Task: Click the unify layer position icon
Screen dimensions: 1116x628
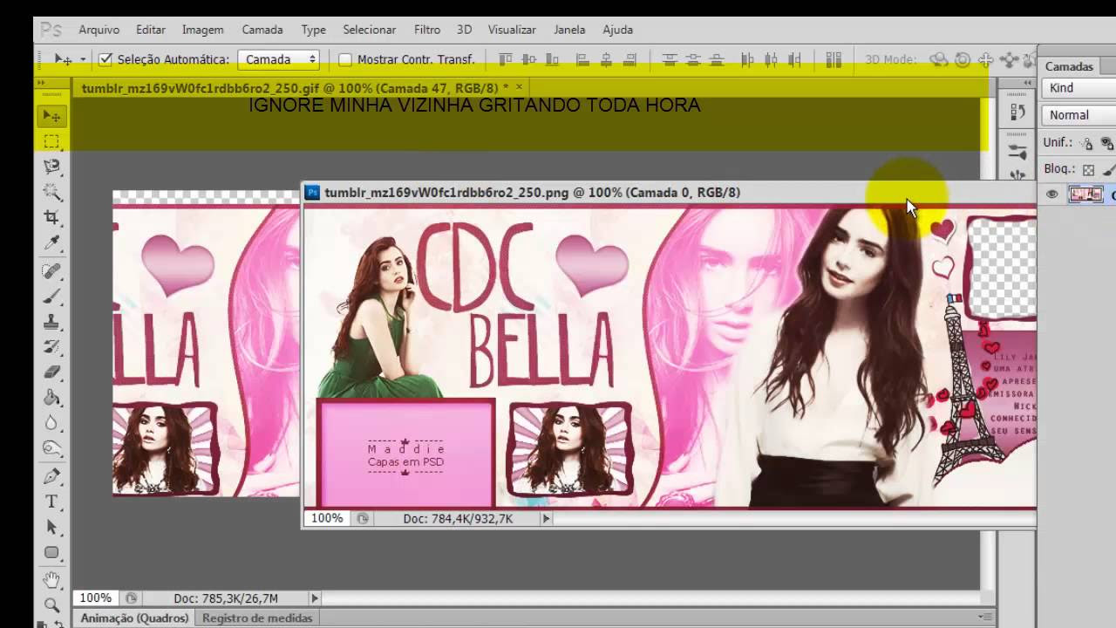Action: (1086, 142)
